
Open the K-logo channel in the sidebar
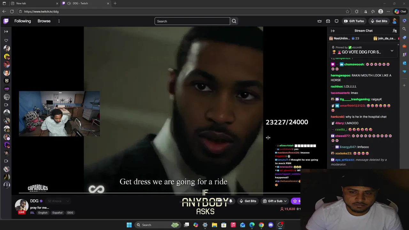[7, 81]
